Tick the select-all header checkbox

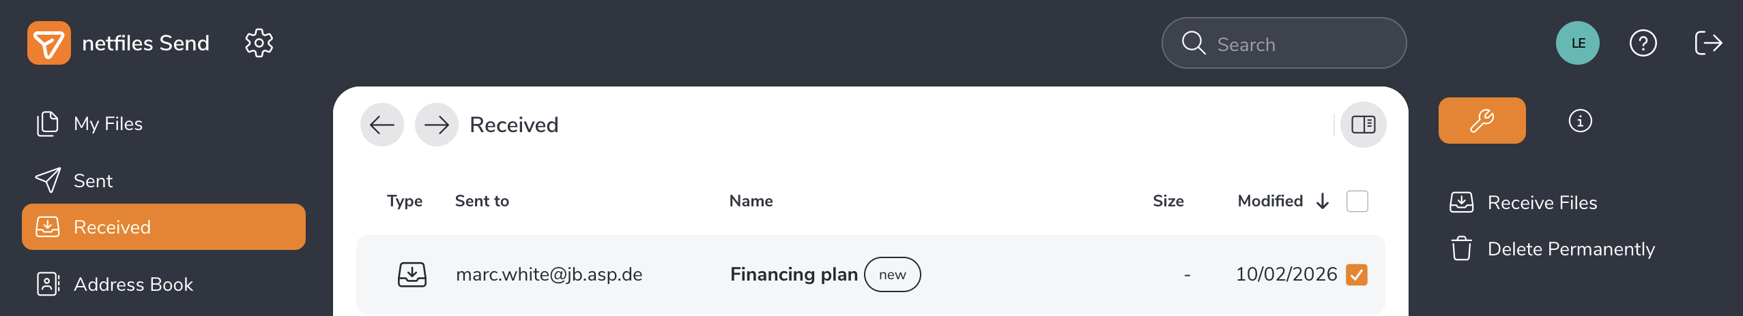(1357, 202)
